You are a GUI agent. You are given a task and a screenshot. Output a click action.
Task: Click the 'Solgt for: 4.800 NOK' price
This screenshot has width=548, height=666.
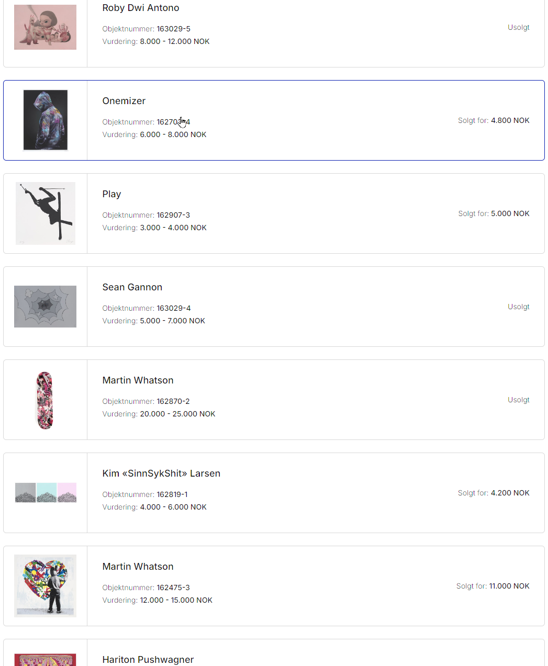(494, 120)
